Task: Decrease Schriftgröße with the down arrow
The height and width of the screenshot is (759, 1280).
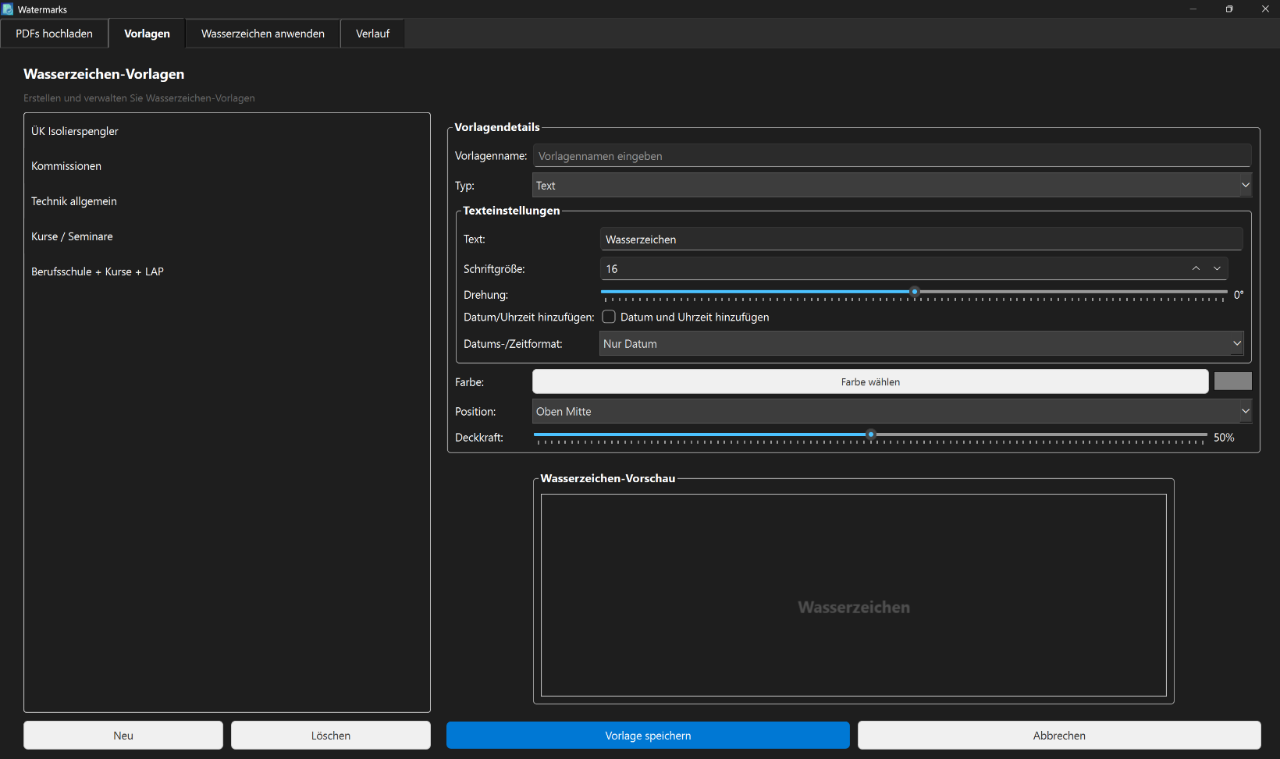Action: pyautogui.click(x=1217, y=269)
